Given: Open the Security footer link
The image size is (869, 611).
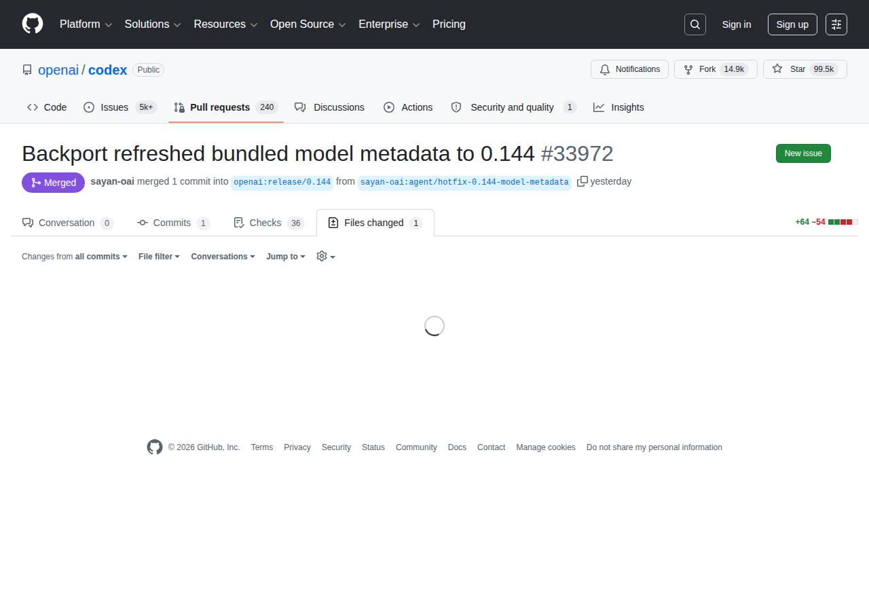Looking at the screenshot, I should pyautogui.click(x=336, y=447).
